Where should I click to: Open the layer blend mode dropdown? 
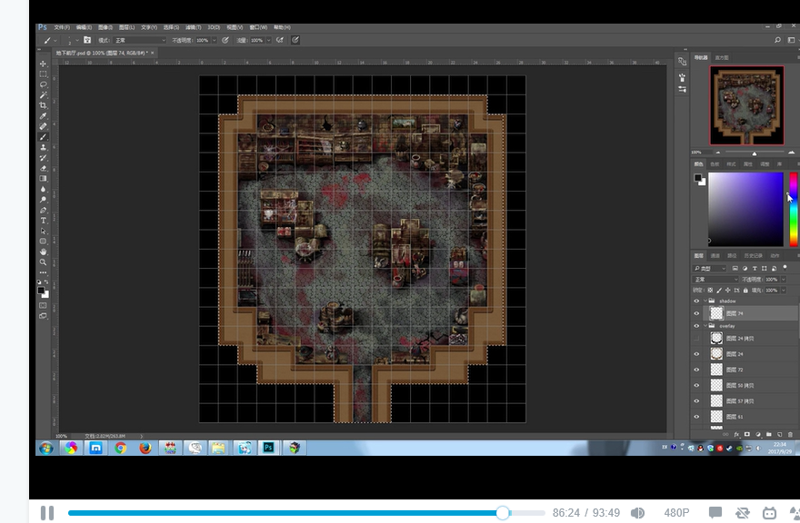click(715, 280)
